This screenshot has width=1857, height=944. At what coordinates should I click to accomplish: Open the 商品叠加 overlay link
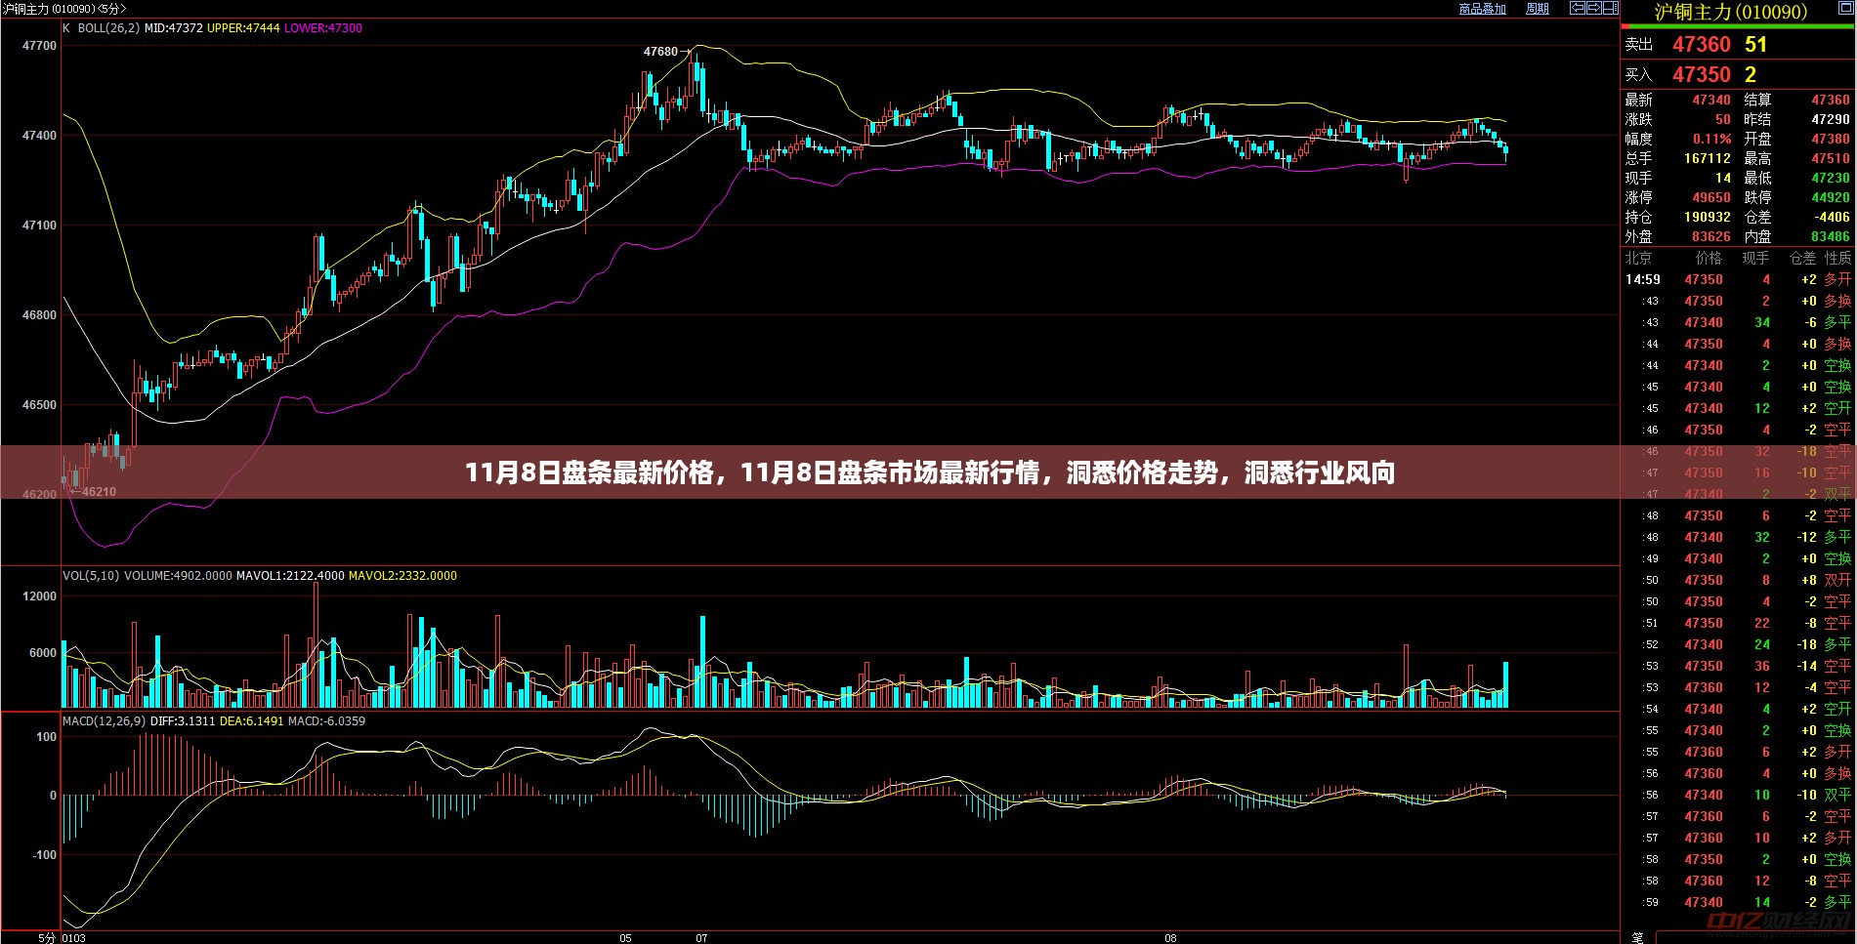[x=1482, y=9]
